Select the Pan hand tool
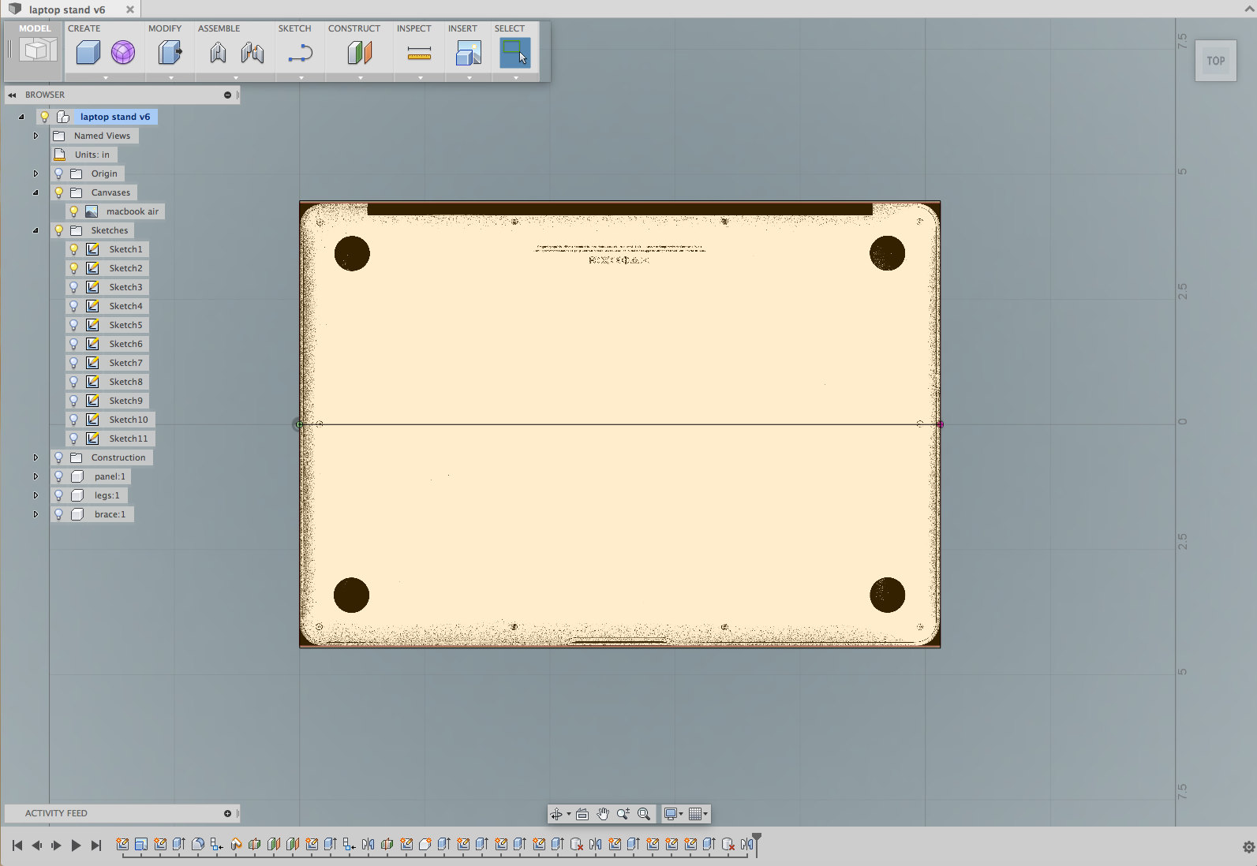Viewport: 1257px width, 866px height. click(603, 814)
